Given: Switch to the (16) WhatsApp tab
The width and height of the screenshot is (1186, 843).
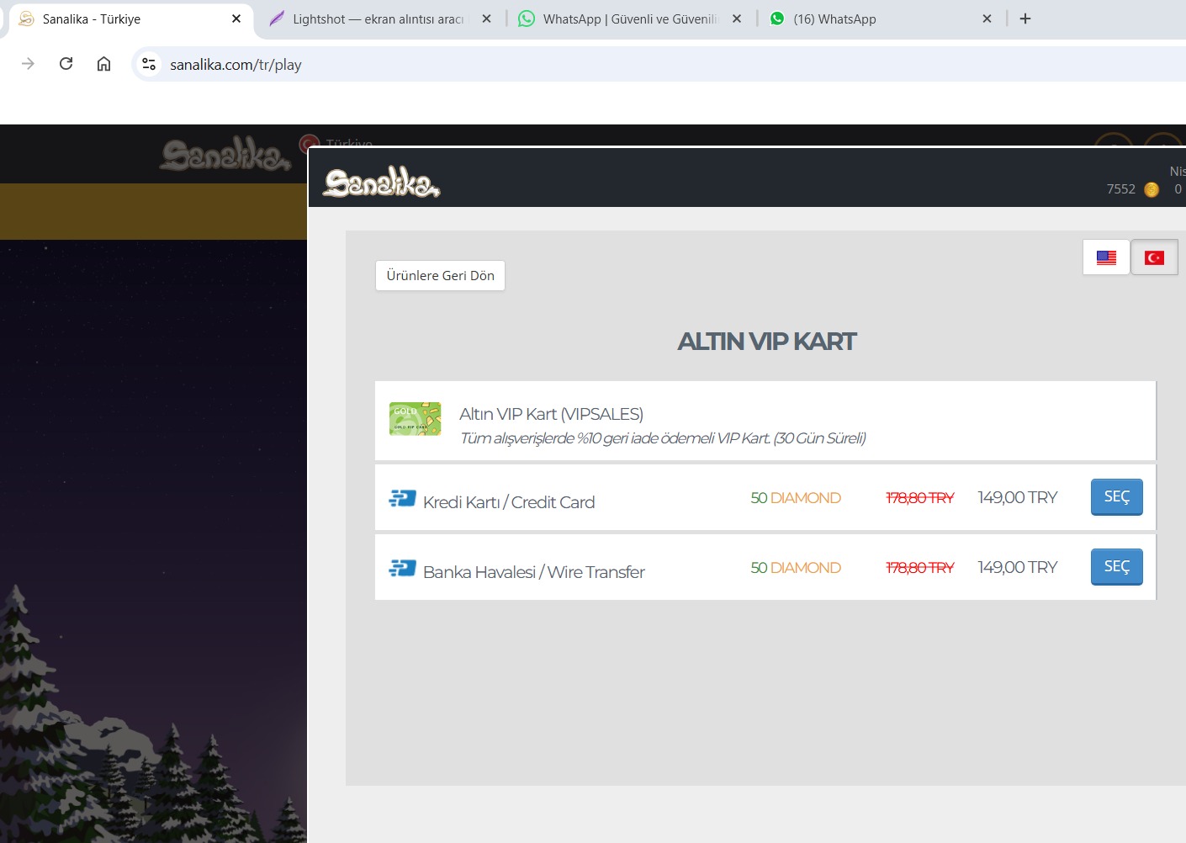Looking at the screenshot, I should point(880,19).
